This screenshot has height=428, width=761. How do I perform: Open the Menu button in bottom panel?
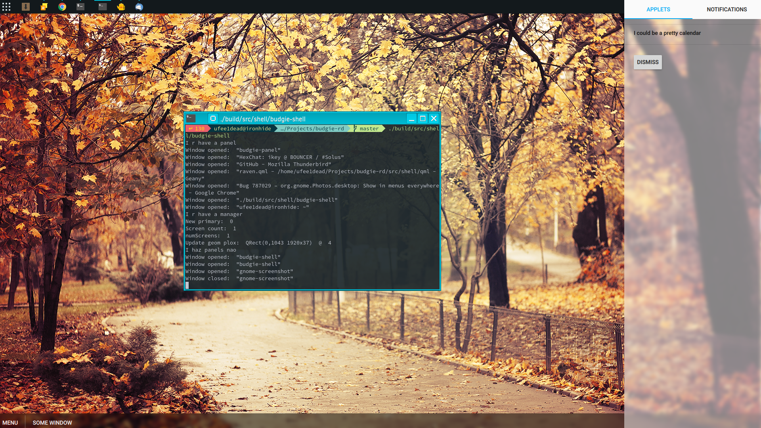[10, 423]
